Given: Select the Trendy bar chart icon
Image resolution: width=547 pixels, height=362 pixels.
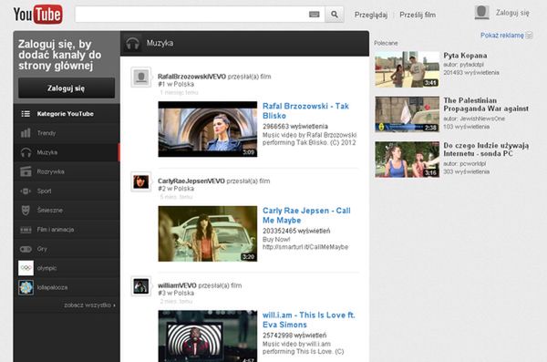Looking at the screenshot, I should point(26,133).
